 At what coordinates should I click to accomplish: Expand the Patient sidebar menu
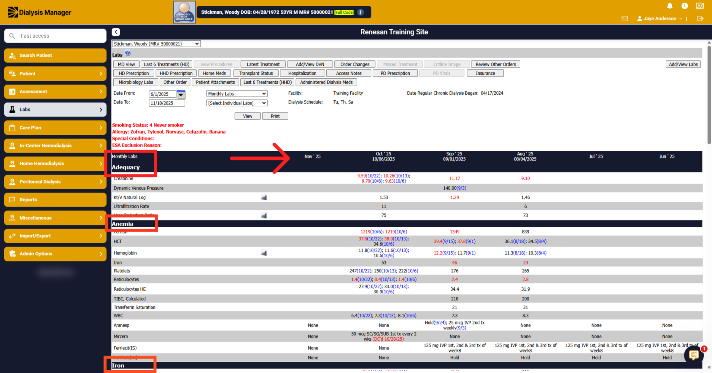pyautogui.click(x=55, y=74)
